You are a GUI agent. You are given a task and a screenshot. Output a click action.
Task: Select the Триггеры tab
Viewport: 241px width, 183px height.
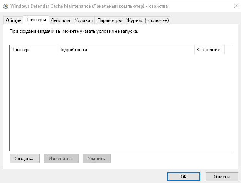[36, 20]
